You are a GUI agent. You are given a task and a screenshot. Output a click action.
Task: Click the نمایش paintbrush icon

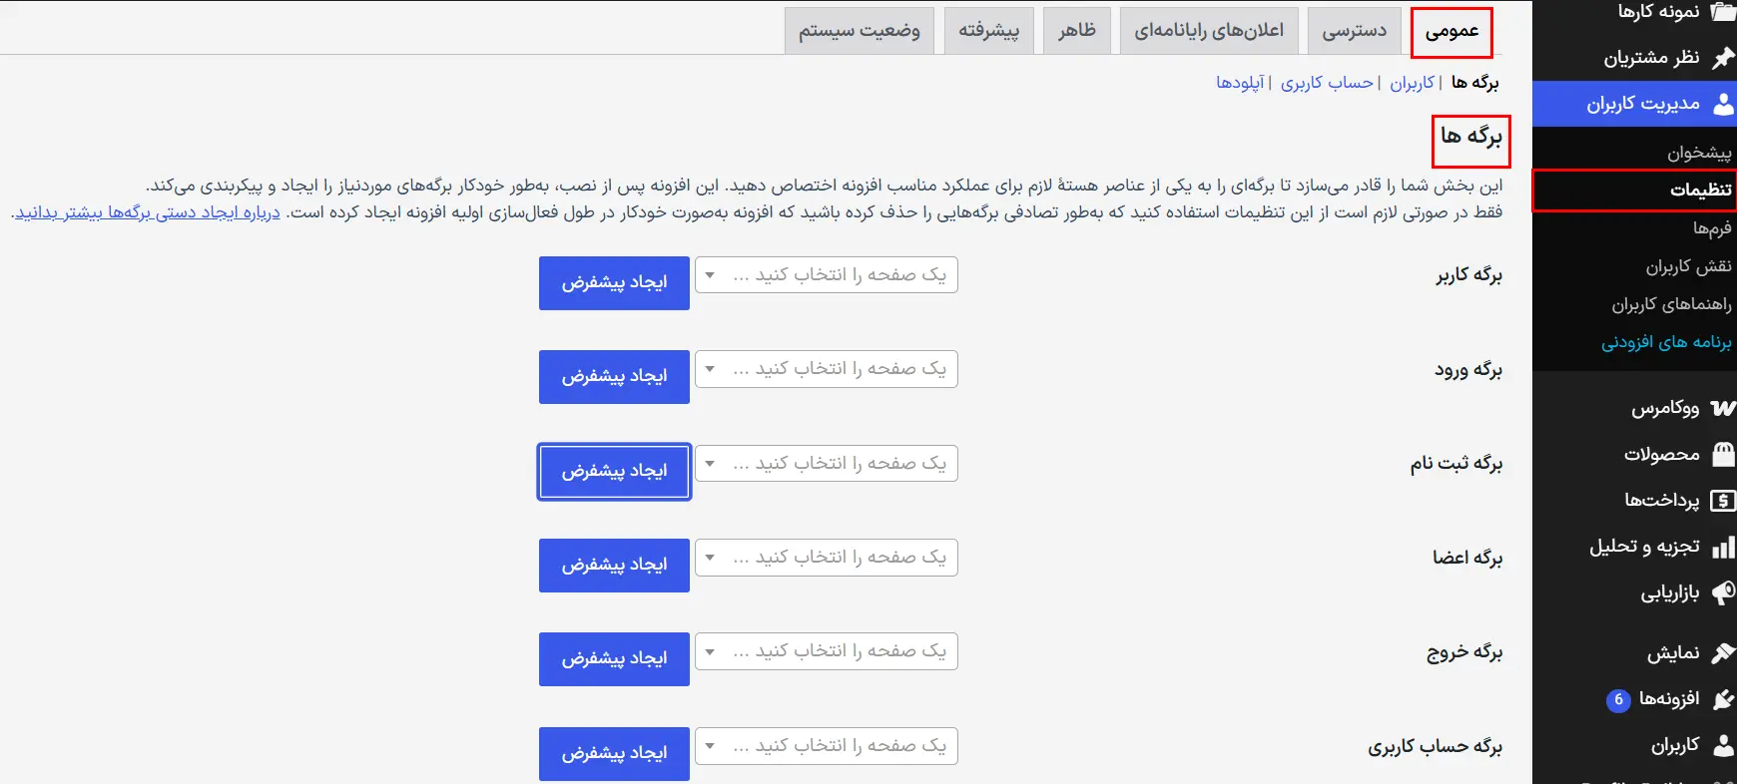[1723, 653]
